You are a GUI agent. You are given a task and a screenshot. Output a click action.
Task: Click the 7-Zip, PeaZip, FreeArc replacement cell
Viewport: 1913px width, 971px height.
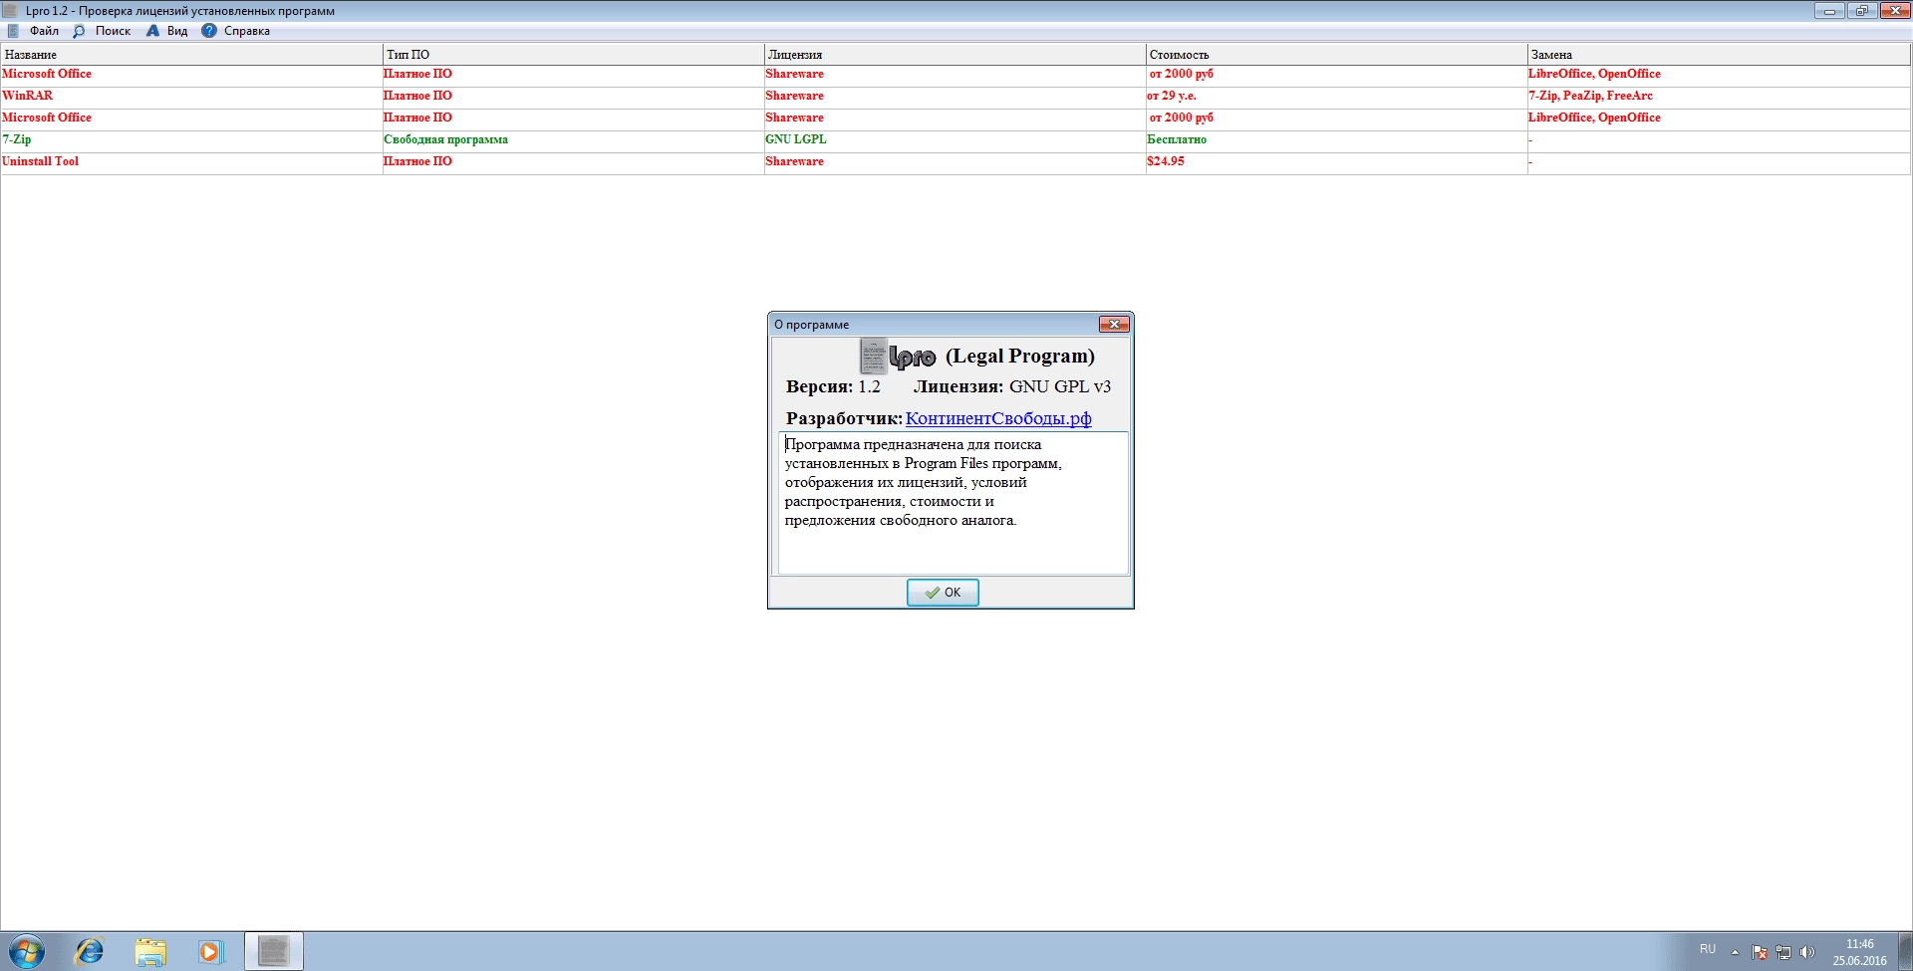pyautogui.click(x=1590, y=96)
